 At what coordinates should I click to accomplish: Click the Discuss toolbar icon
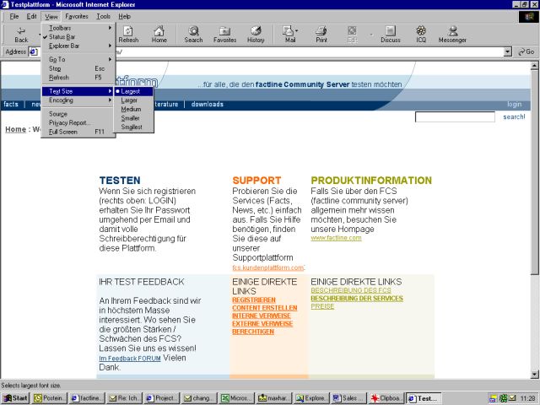pyautogui.click(x=390, y=34)
